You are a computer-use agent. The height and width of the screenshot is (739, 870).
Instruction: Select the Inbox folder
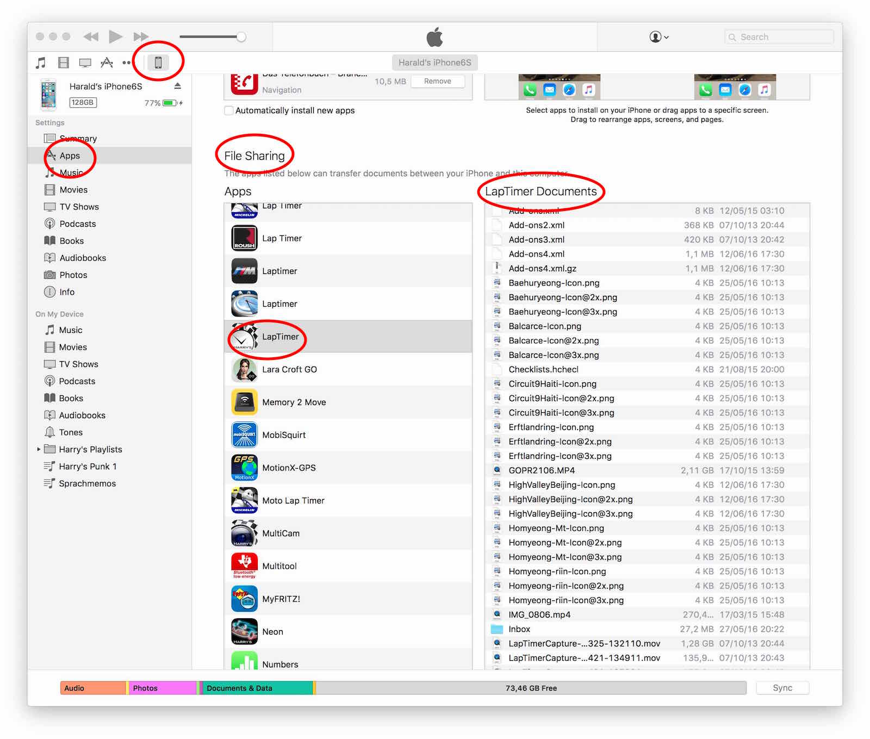(x=647, y=629)
